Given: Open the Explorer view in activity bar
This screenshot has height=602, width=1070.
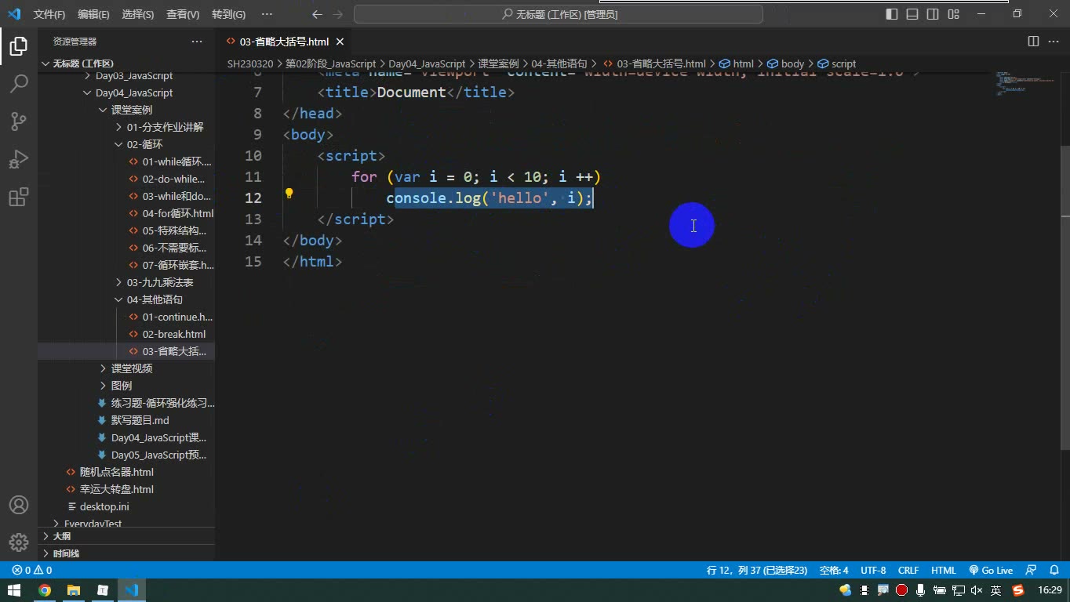Looking at the screenshot, I should click(19, 46).
